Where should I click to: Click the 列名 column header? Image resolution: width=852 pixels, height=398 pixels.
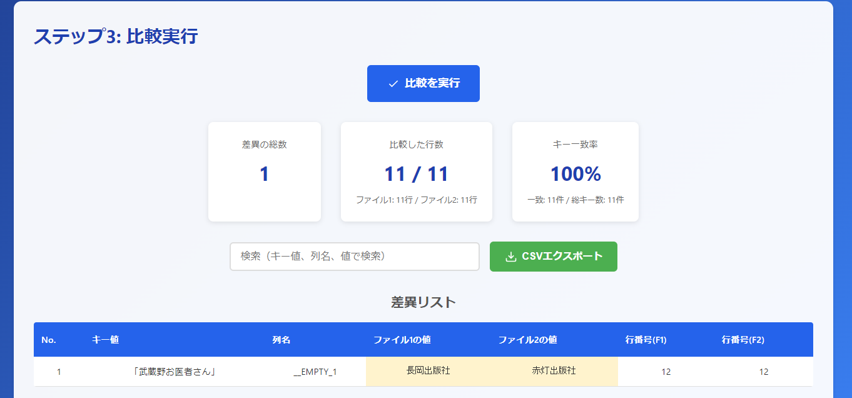click(x=281, y=339)
